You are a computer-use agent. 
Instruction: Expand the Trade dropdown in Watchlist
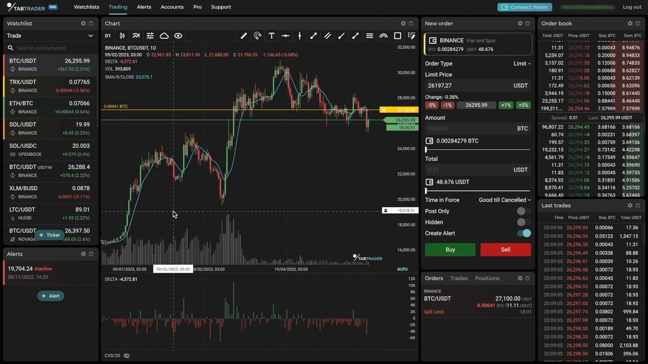(50, 36)
